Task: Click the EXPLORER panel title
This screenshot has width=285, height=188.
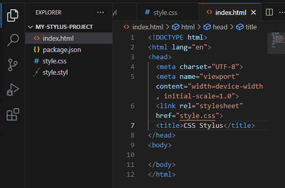Action: tap(48, 12)
